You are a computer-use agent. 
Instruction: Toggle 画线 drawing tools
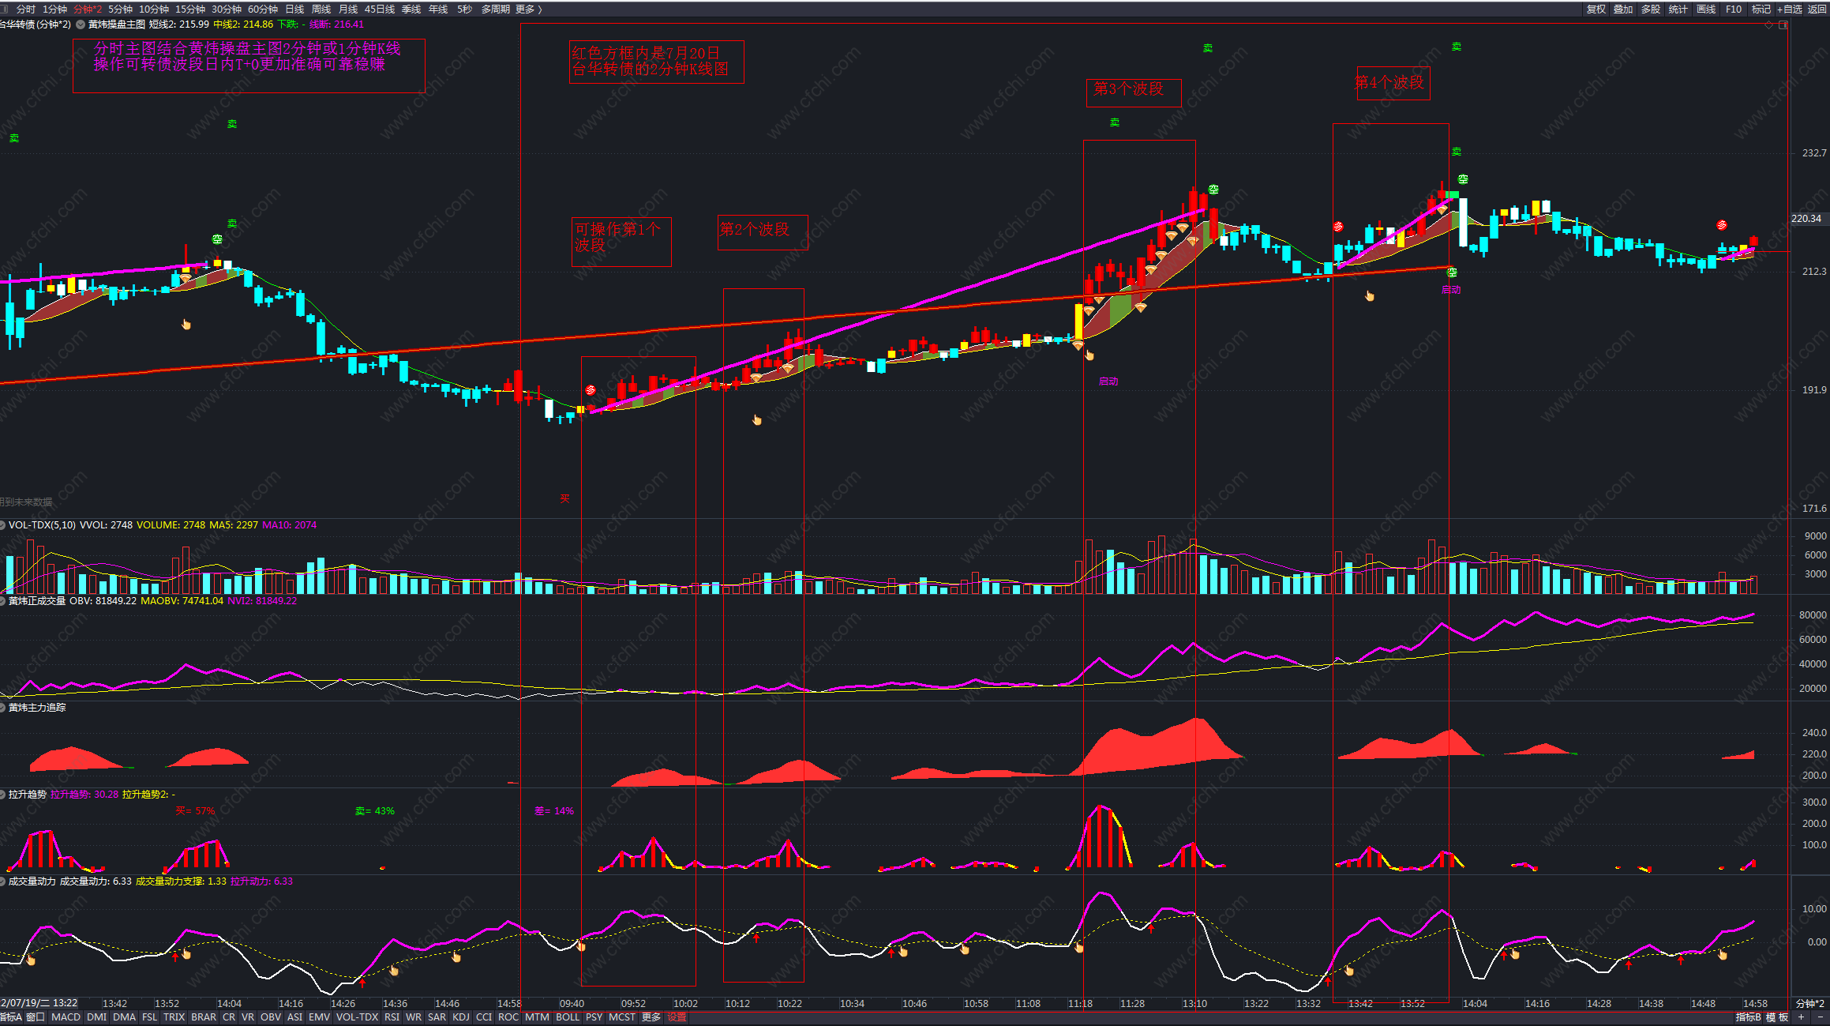pyautogui.click(x=1705, y=9)
